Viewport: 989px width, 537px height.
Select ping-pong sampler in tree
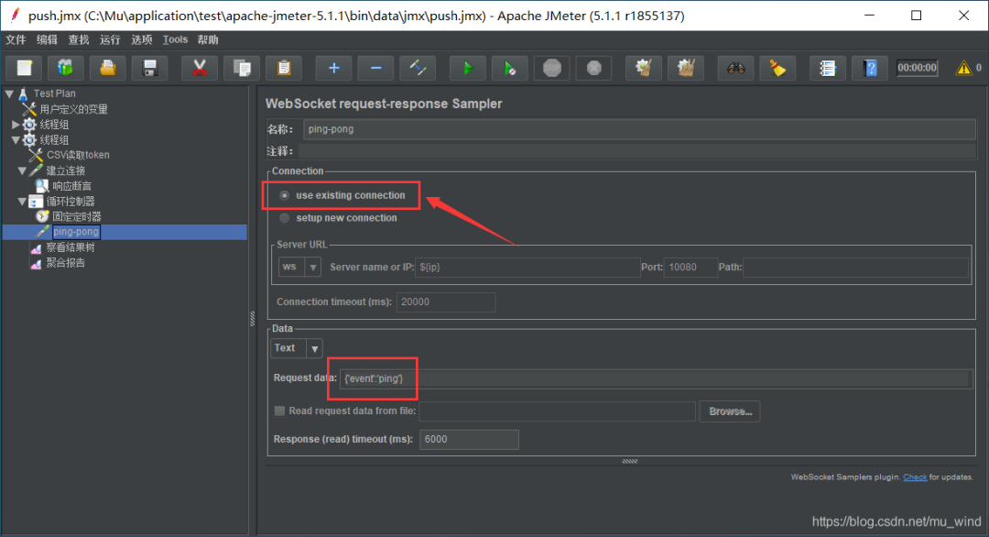pyautogui.click(x=76, y=232)
